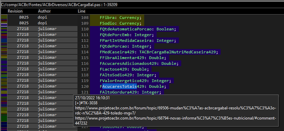The height and width of the screenshot is (131, 284).
Task: Click the #TK-3038 commit message text
Action: tap(86, 103)
